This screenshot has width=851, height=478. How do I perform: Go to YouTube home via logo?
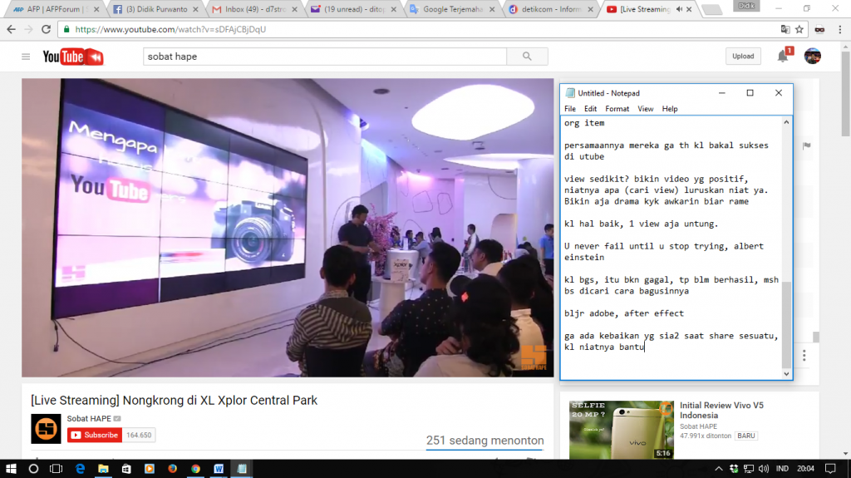tap(73, 57)
